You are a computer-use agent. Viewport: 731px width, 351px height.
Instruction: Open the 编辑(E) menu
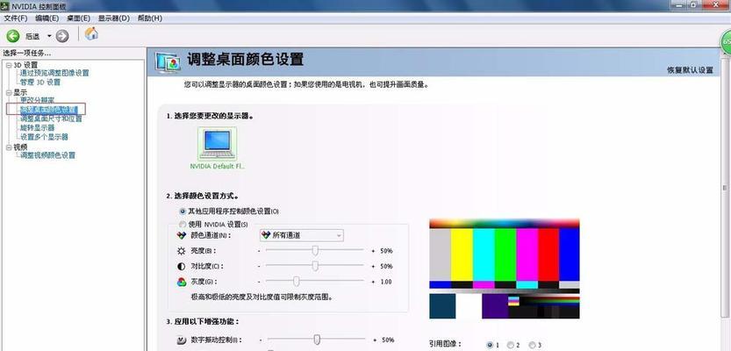(47, 18)
